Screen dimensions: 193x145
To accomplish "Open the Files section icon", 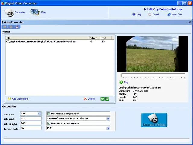I will point(35,12).
